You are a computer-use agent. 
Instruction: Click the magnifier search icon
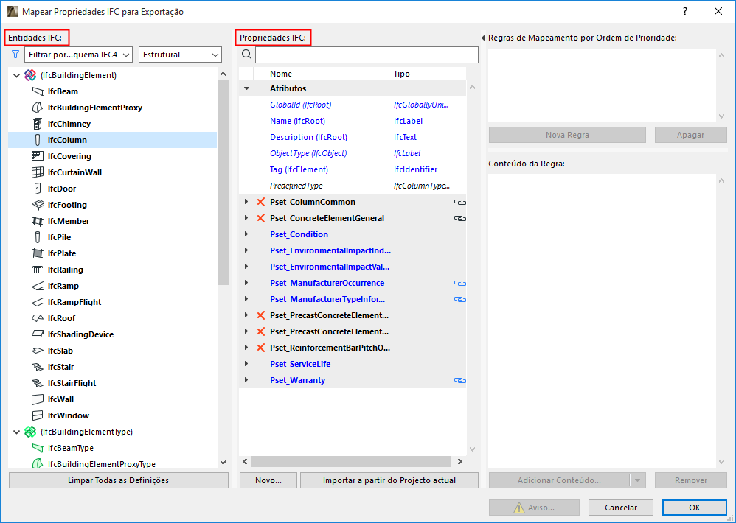coord(246,55)
